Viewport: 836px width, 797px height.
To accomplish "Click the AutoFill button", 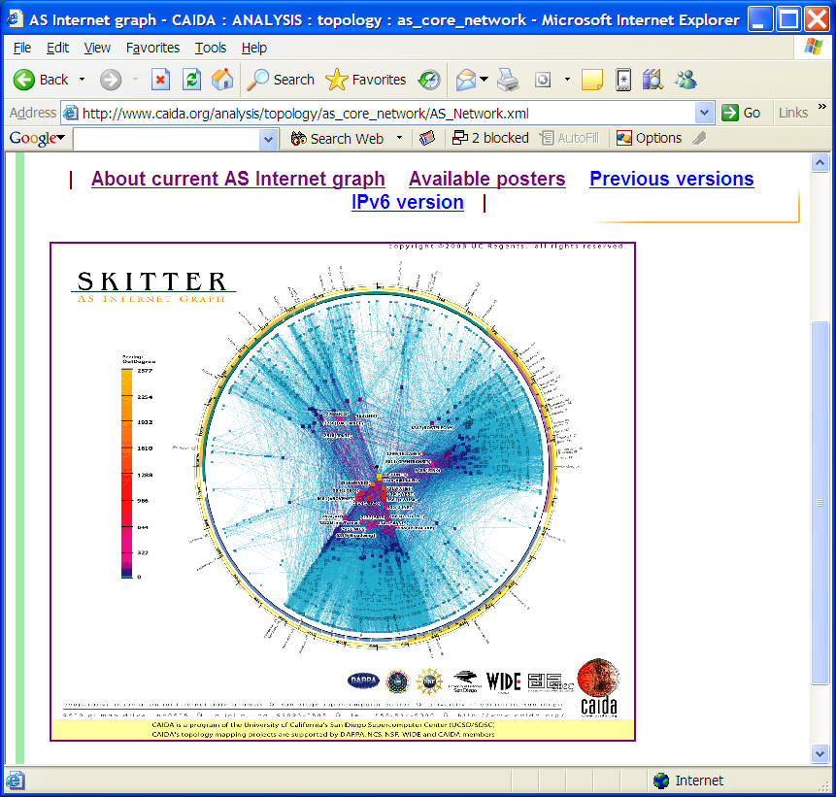I will click(x=569, y=138).
